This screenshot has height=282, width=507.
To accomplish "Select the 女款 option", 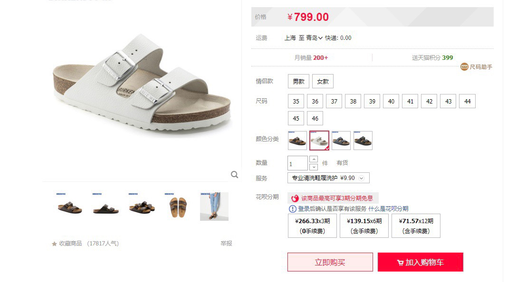I will pyautogui.click(x=323, y=81).
